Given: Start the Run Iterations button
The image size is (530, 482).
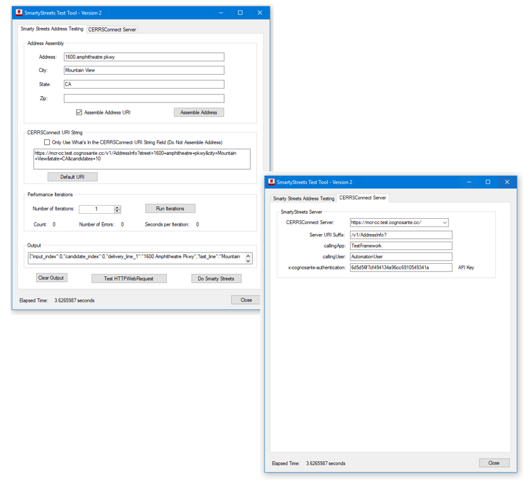Looking at the screenshot, I should 170,209.
